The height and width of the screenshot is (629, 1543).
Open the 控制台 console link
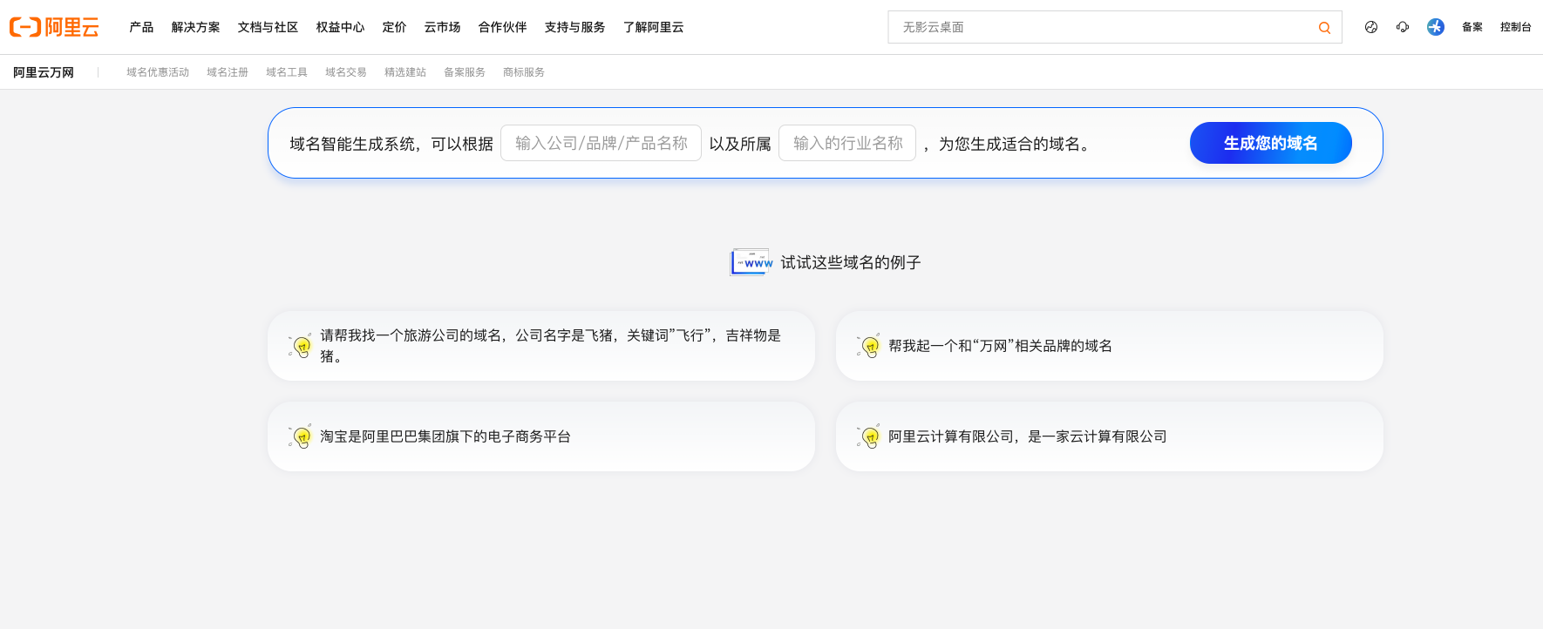point(1515,27)
